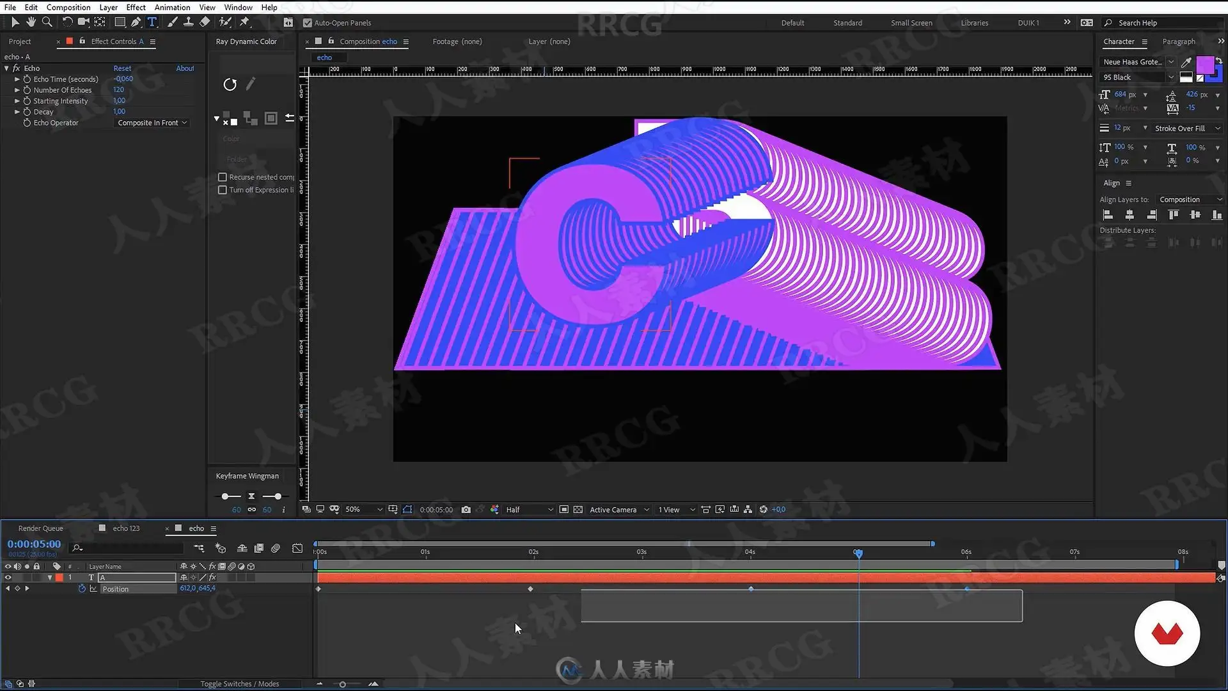Enable Recurse nested comps checkbox
1228x691 pixels.
tap(223, 177)
